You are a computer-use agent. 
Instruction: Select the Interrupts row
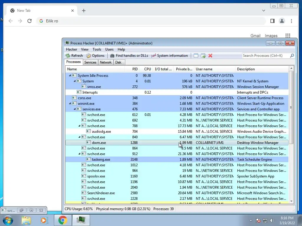(x=177, y=92)
